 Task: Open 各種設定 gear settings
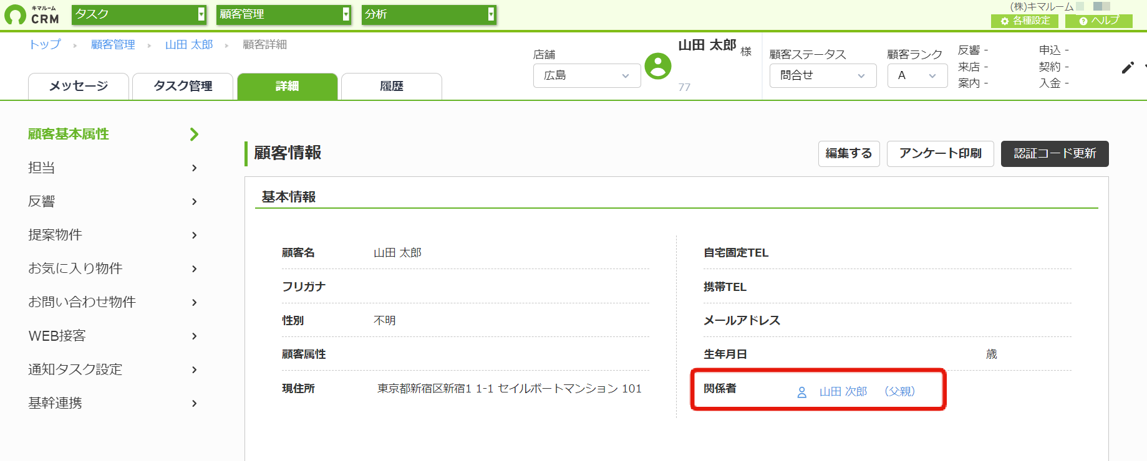(x=1025, y=21)
